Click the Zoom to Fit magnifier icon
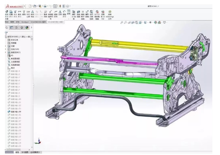Screen dimensions: 220x155 coord(122,22)
